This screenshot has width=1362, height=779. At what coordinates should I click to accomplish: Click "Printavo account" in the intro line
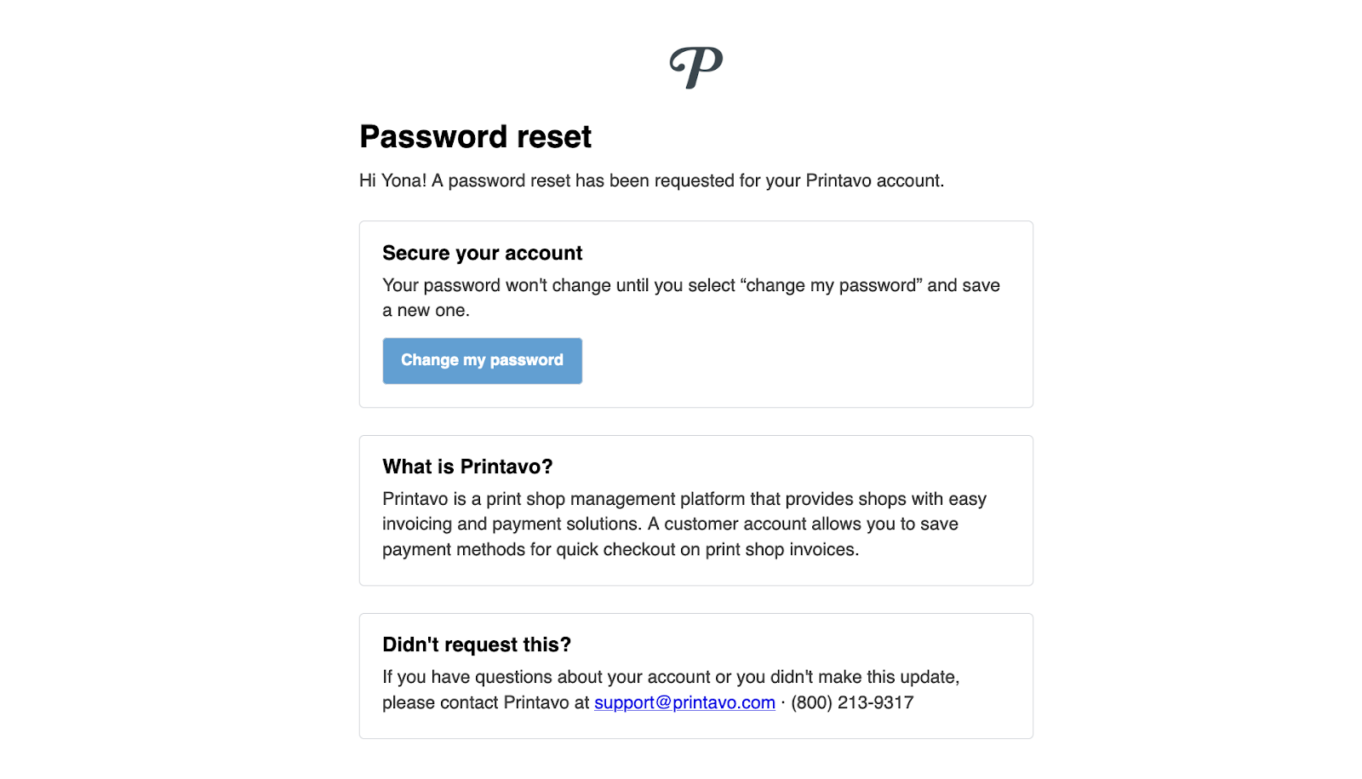pyautogui.click(x=873, y=180)
